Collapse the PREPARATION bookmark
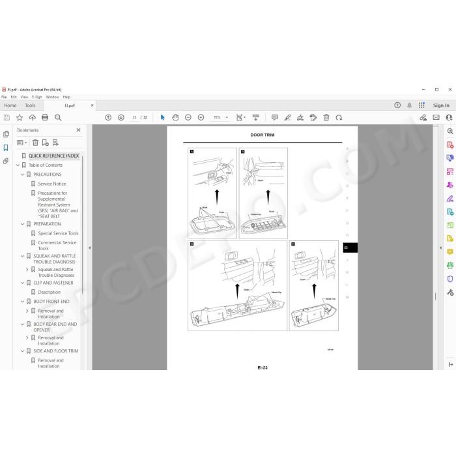The width and height of the screenshot is (456, 456). tap(22, 224)
